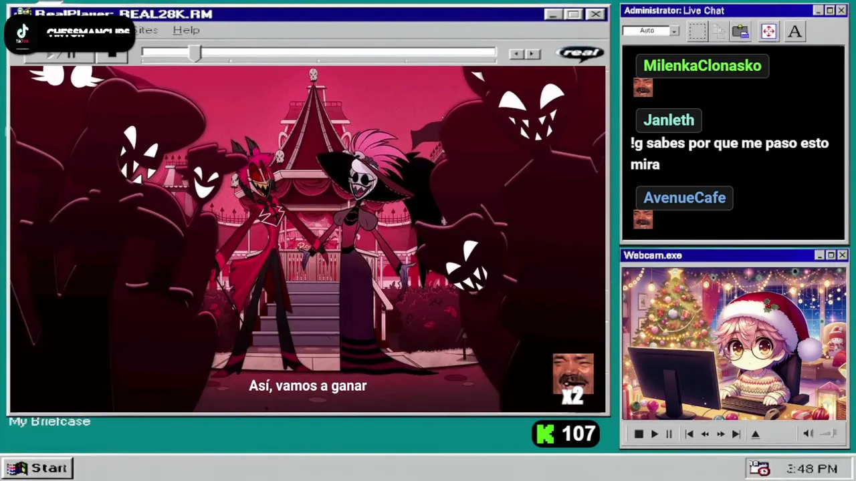Click Janleth's message '!g sabes por que me paso esto mira'
This screenshot has height=481, width=856.
coord(730,154)
